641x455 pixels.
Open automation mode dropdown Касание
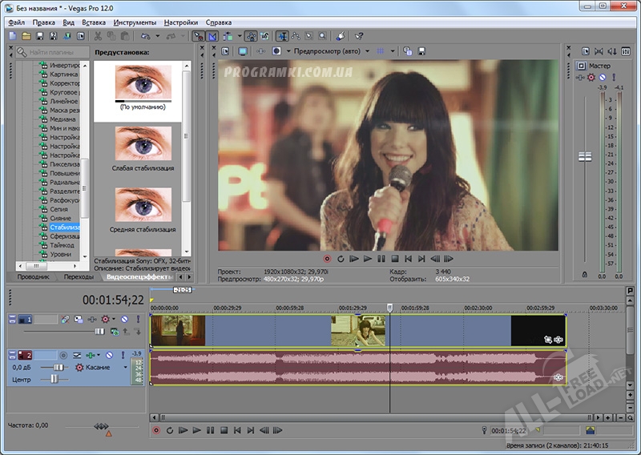(x=99, y=367)
